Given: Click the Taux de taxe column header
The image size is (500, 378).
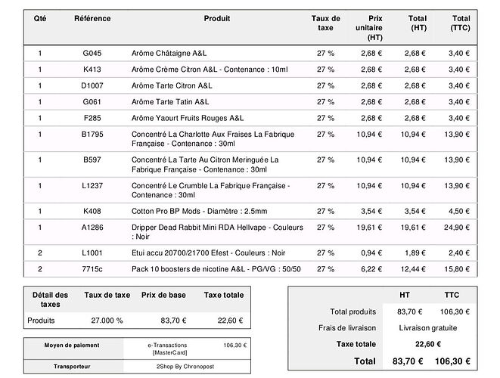Looking at the screenshot, I should pyautogui.click(x=325, y=23).
